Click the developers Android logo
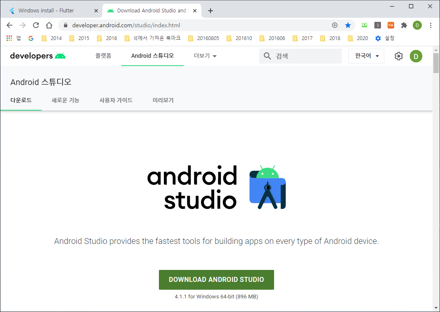The image size is (440, 312). pos(38,56)
